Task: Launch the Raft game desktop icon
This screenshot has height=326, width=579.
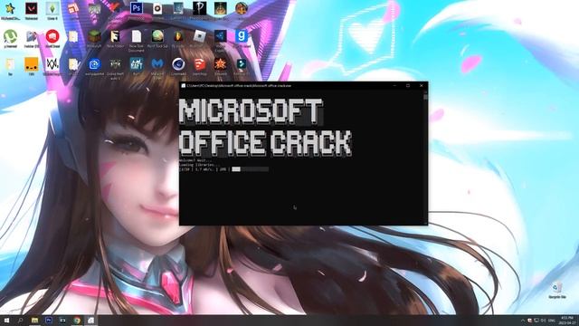Action: point(137,64)
